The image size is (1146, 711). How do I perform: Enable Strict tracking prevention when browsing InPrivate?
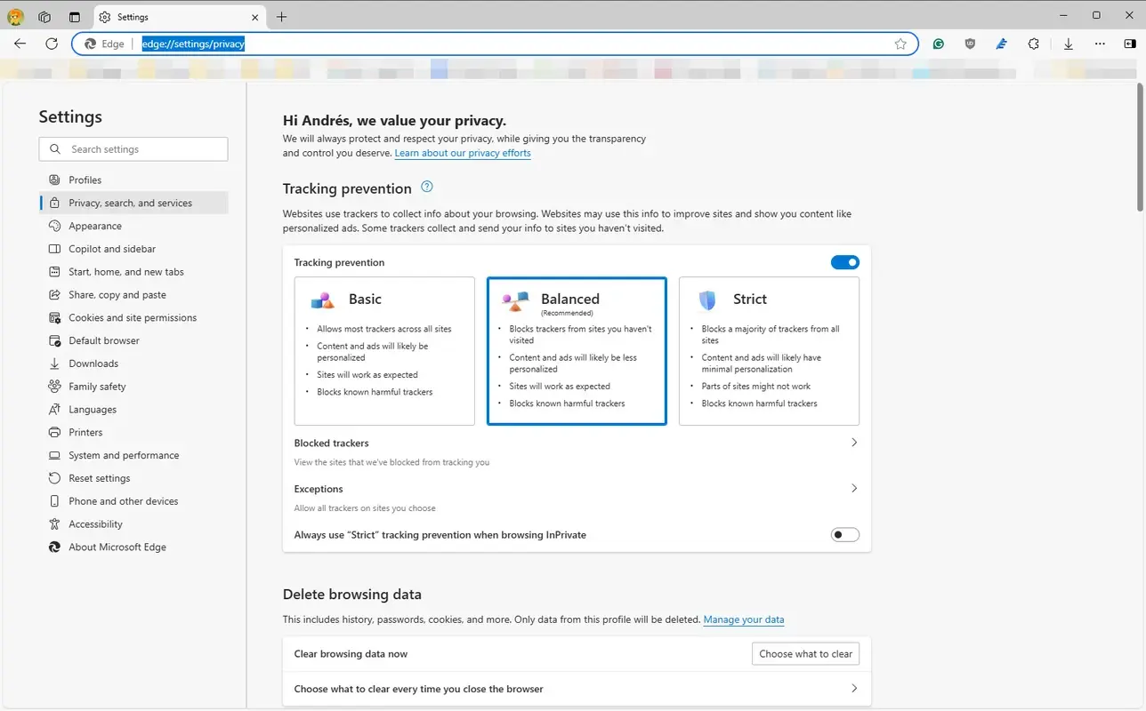pos(844,534)
